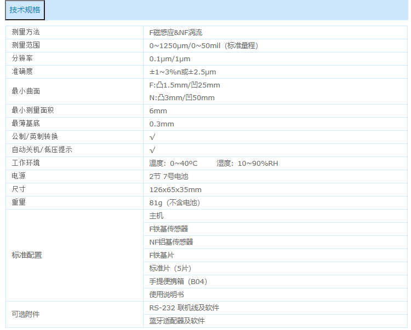411x330 pixels.
Task: Click the 0.3mm thinnest substrate value
Action: [x=162, y=124]
